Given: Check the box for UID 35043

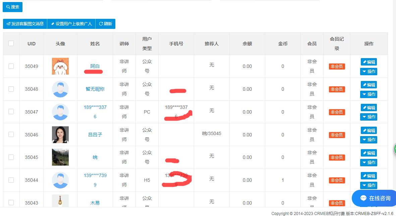Looking at the screenshot, I should [11, 203].
